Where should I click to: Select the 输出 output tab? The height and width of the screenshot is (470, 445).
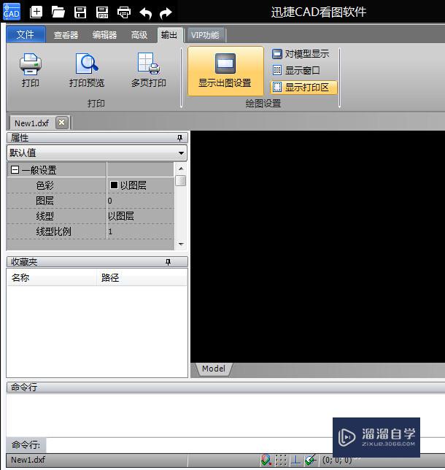tap(169, 35)
